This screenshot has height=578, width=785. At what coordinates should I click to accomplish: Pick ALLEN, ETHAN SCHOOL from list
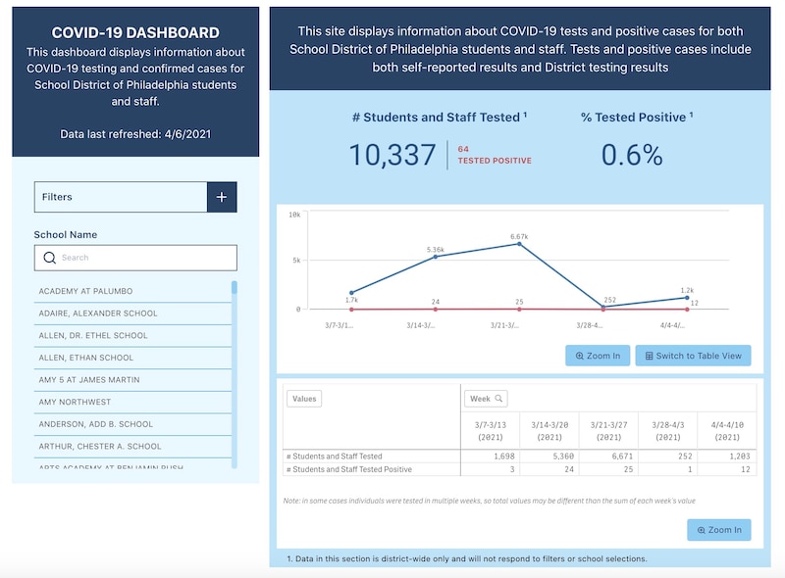point(85,358)
